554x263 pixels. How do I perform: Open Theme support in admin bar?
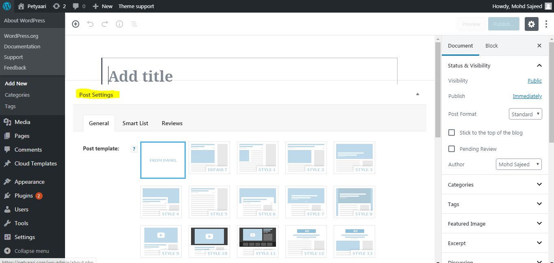136,6
